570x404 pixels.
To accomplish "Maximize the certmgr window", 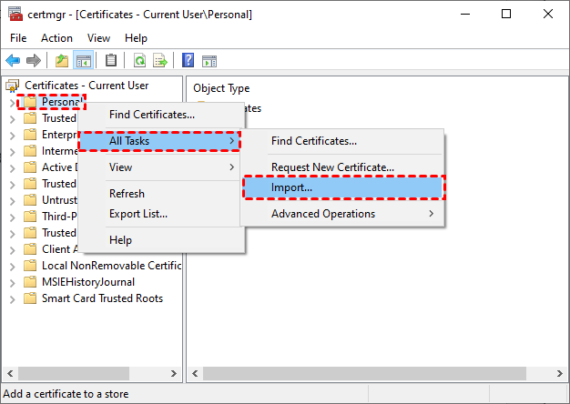I will [506, 15].
